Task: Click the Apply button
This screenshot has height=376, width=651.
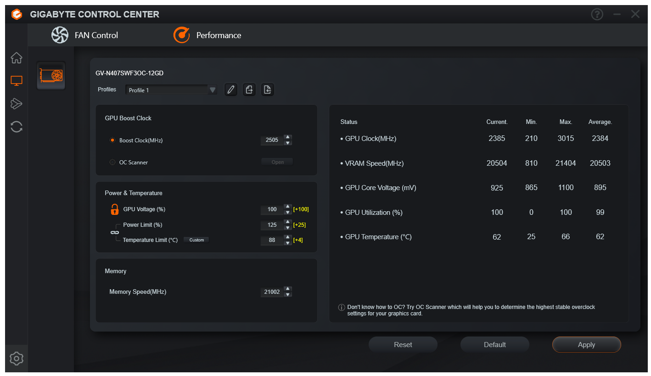Action: pos(587,345)
